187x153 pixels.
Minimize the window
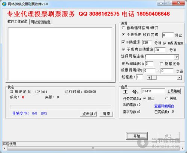click(x=161, y=3)
